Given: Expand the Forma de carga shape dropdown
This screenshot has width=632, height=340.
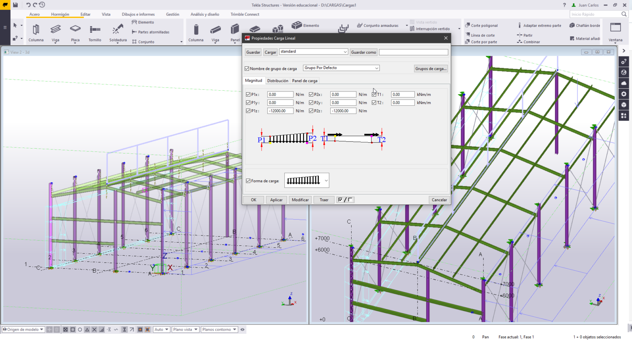Looking at the screenshot, I should 326,181.
